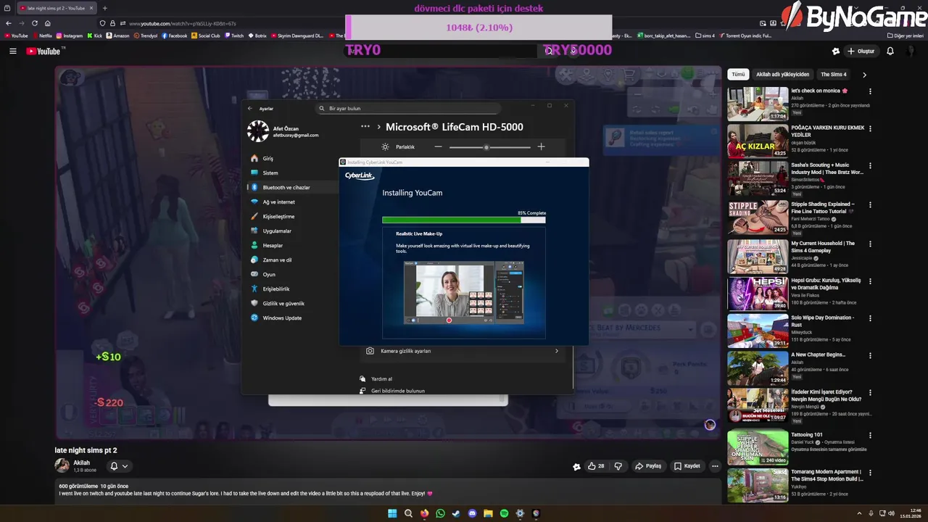Select the Akilah adlı yükleyiciden chip
This screenshot has height=522, width=928.
782,75
